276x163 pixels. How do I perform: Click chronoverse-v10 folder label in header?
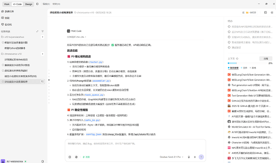[x=84, y=13]
